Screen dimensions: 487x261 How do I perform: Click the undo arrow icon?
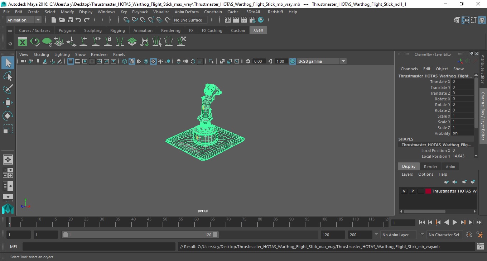78,20
